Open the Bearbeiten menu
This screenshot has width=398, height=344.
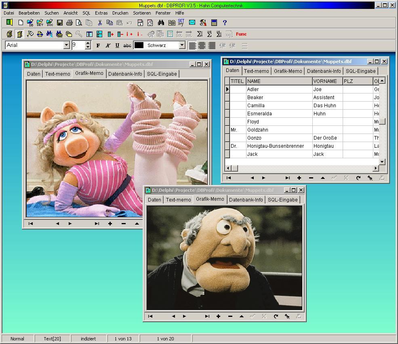pyautogui.click(x=29, y=13)
